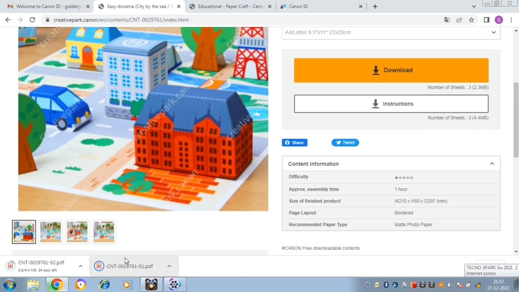Open tab search chevron
Screen dimensions: 519x292
[474, 6]
